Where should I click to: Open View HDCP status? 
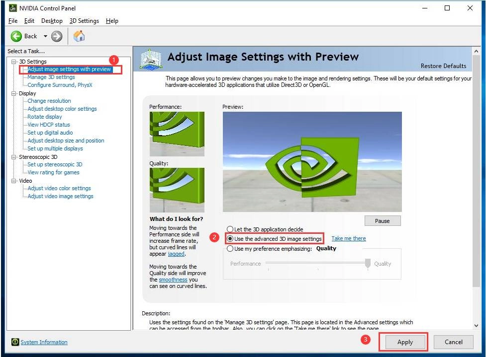pyautogui.click(x=49, y=125)
